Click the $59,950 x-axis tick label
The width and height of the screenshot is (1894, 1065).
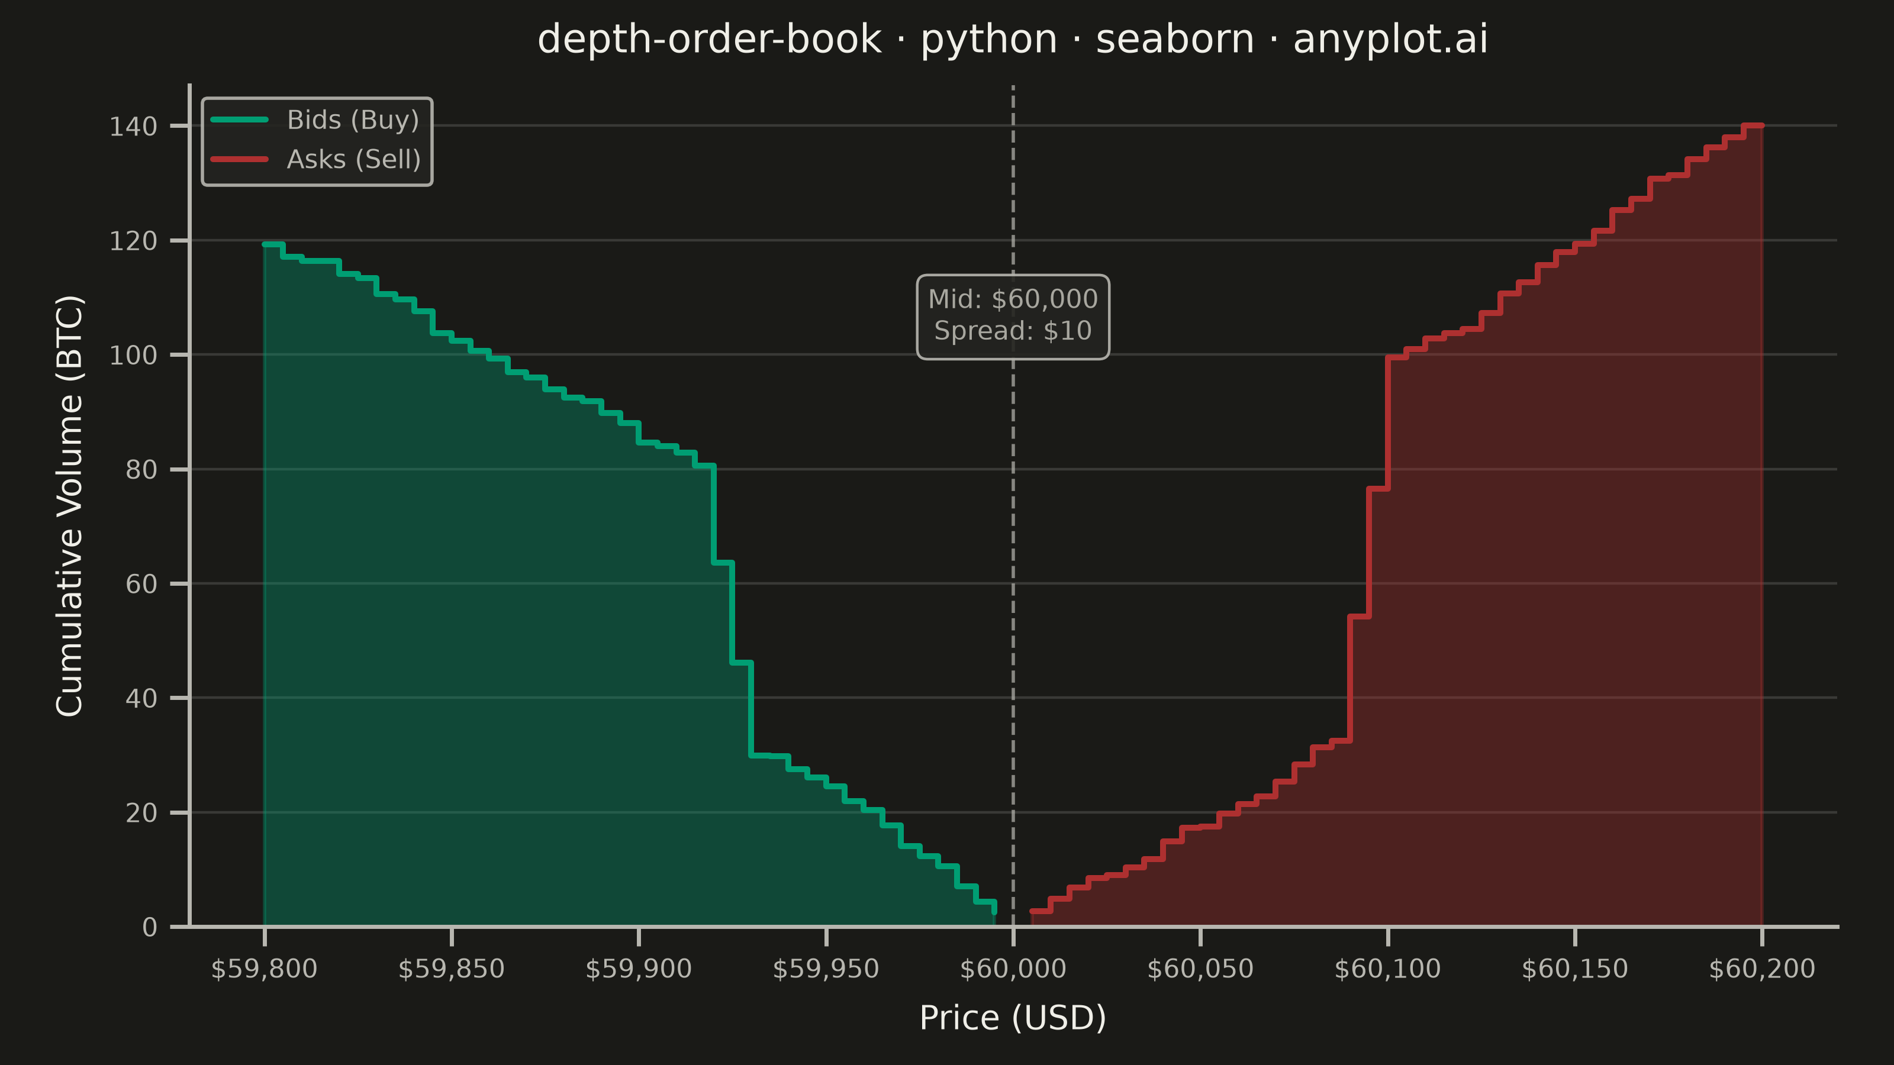tap(826, 969)
